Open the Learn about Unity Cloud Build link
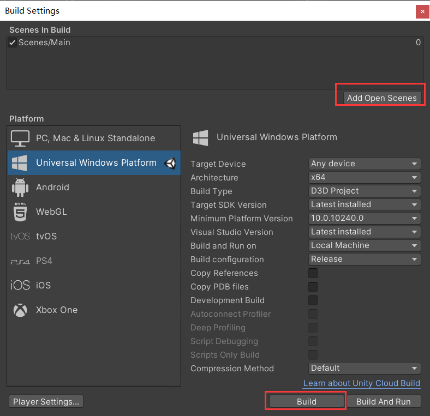430x416 pixels. tap(362, 383)
